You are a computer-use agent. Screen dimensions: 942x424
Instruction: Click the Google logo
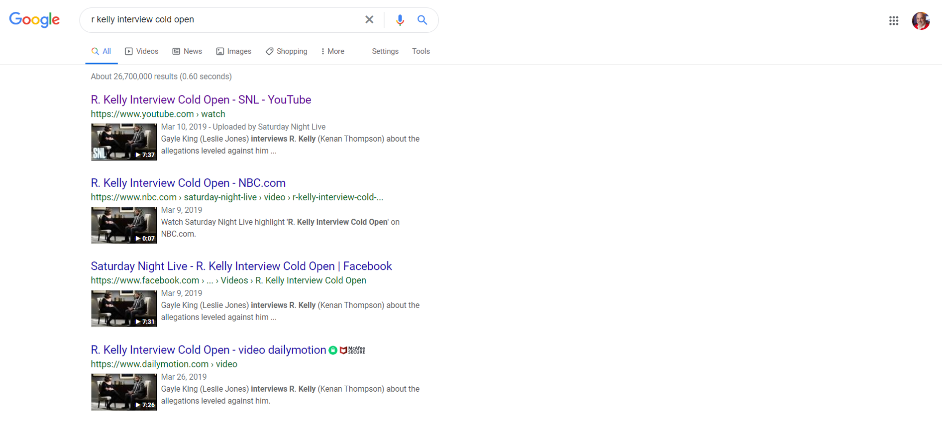tap(34, 20)
